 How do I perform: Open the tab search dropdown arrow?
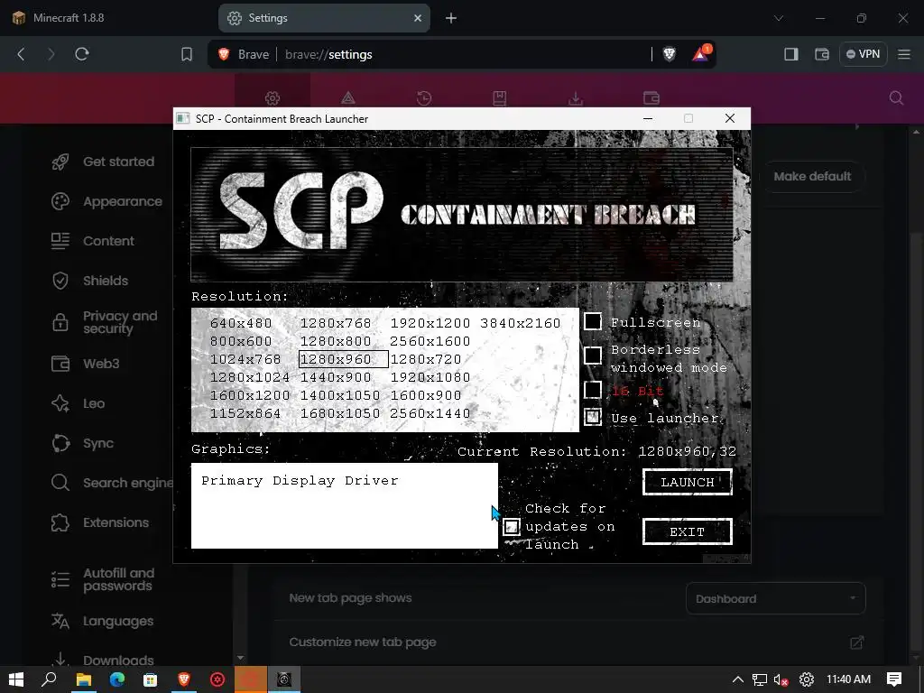(779, 18)
